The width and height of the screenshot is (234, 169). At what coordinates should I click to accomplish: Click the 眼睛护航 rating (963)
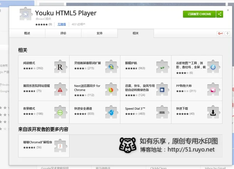pos(135,68)
